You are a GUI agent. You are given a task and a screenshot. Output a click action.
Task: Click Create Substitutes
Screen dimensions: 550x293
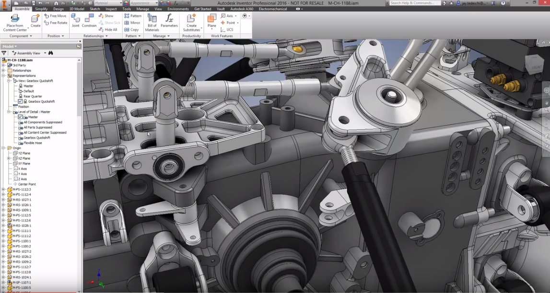(x=191, y=23)
